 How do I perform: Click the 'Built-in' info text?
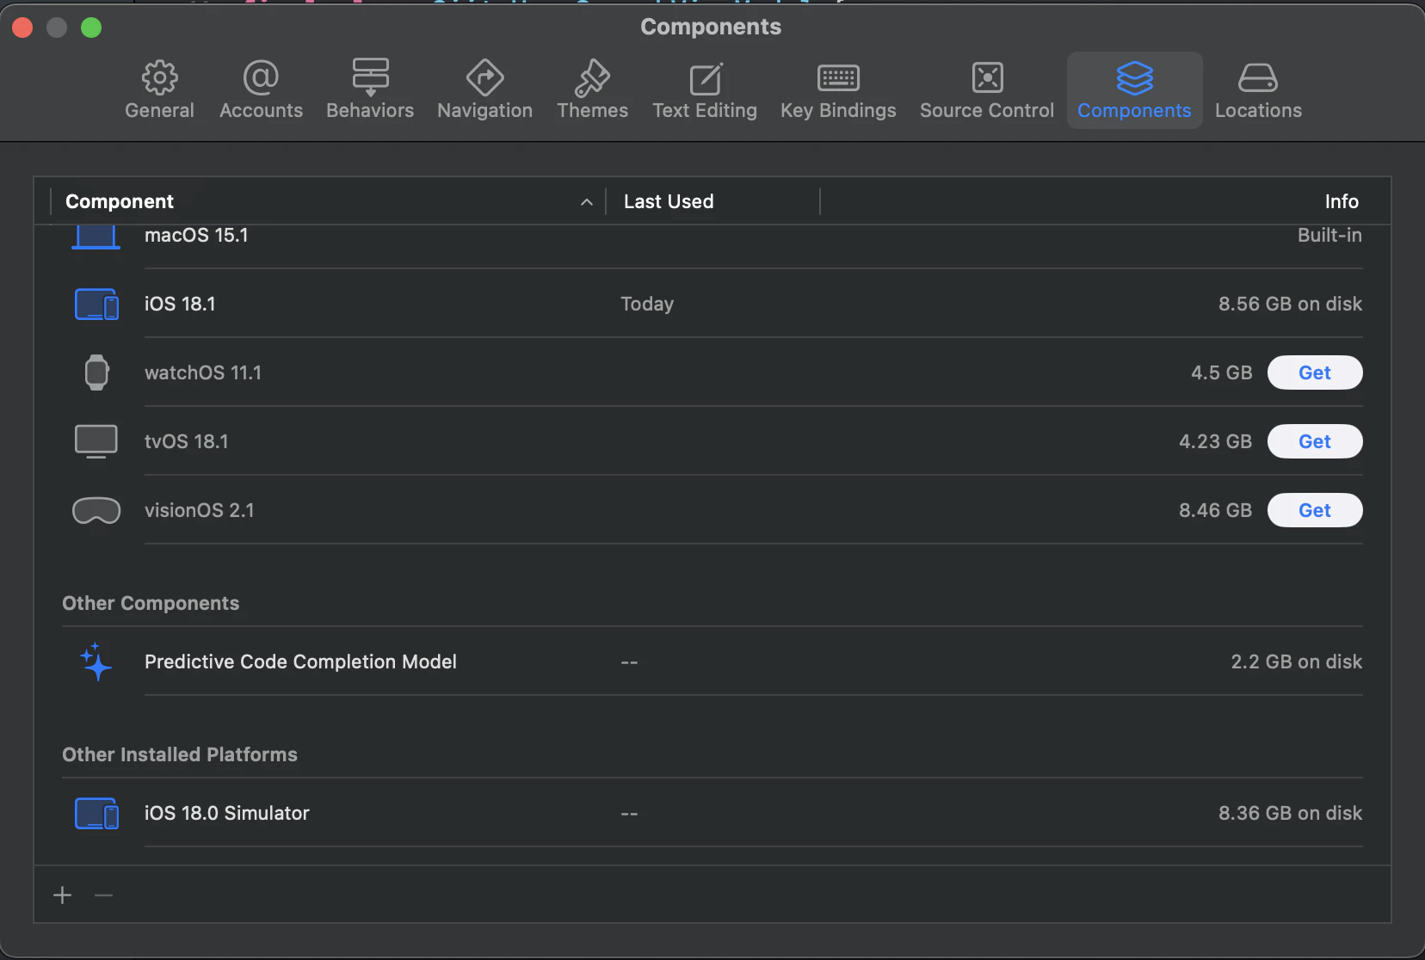click(1329, 235)
